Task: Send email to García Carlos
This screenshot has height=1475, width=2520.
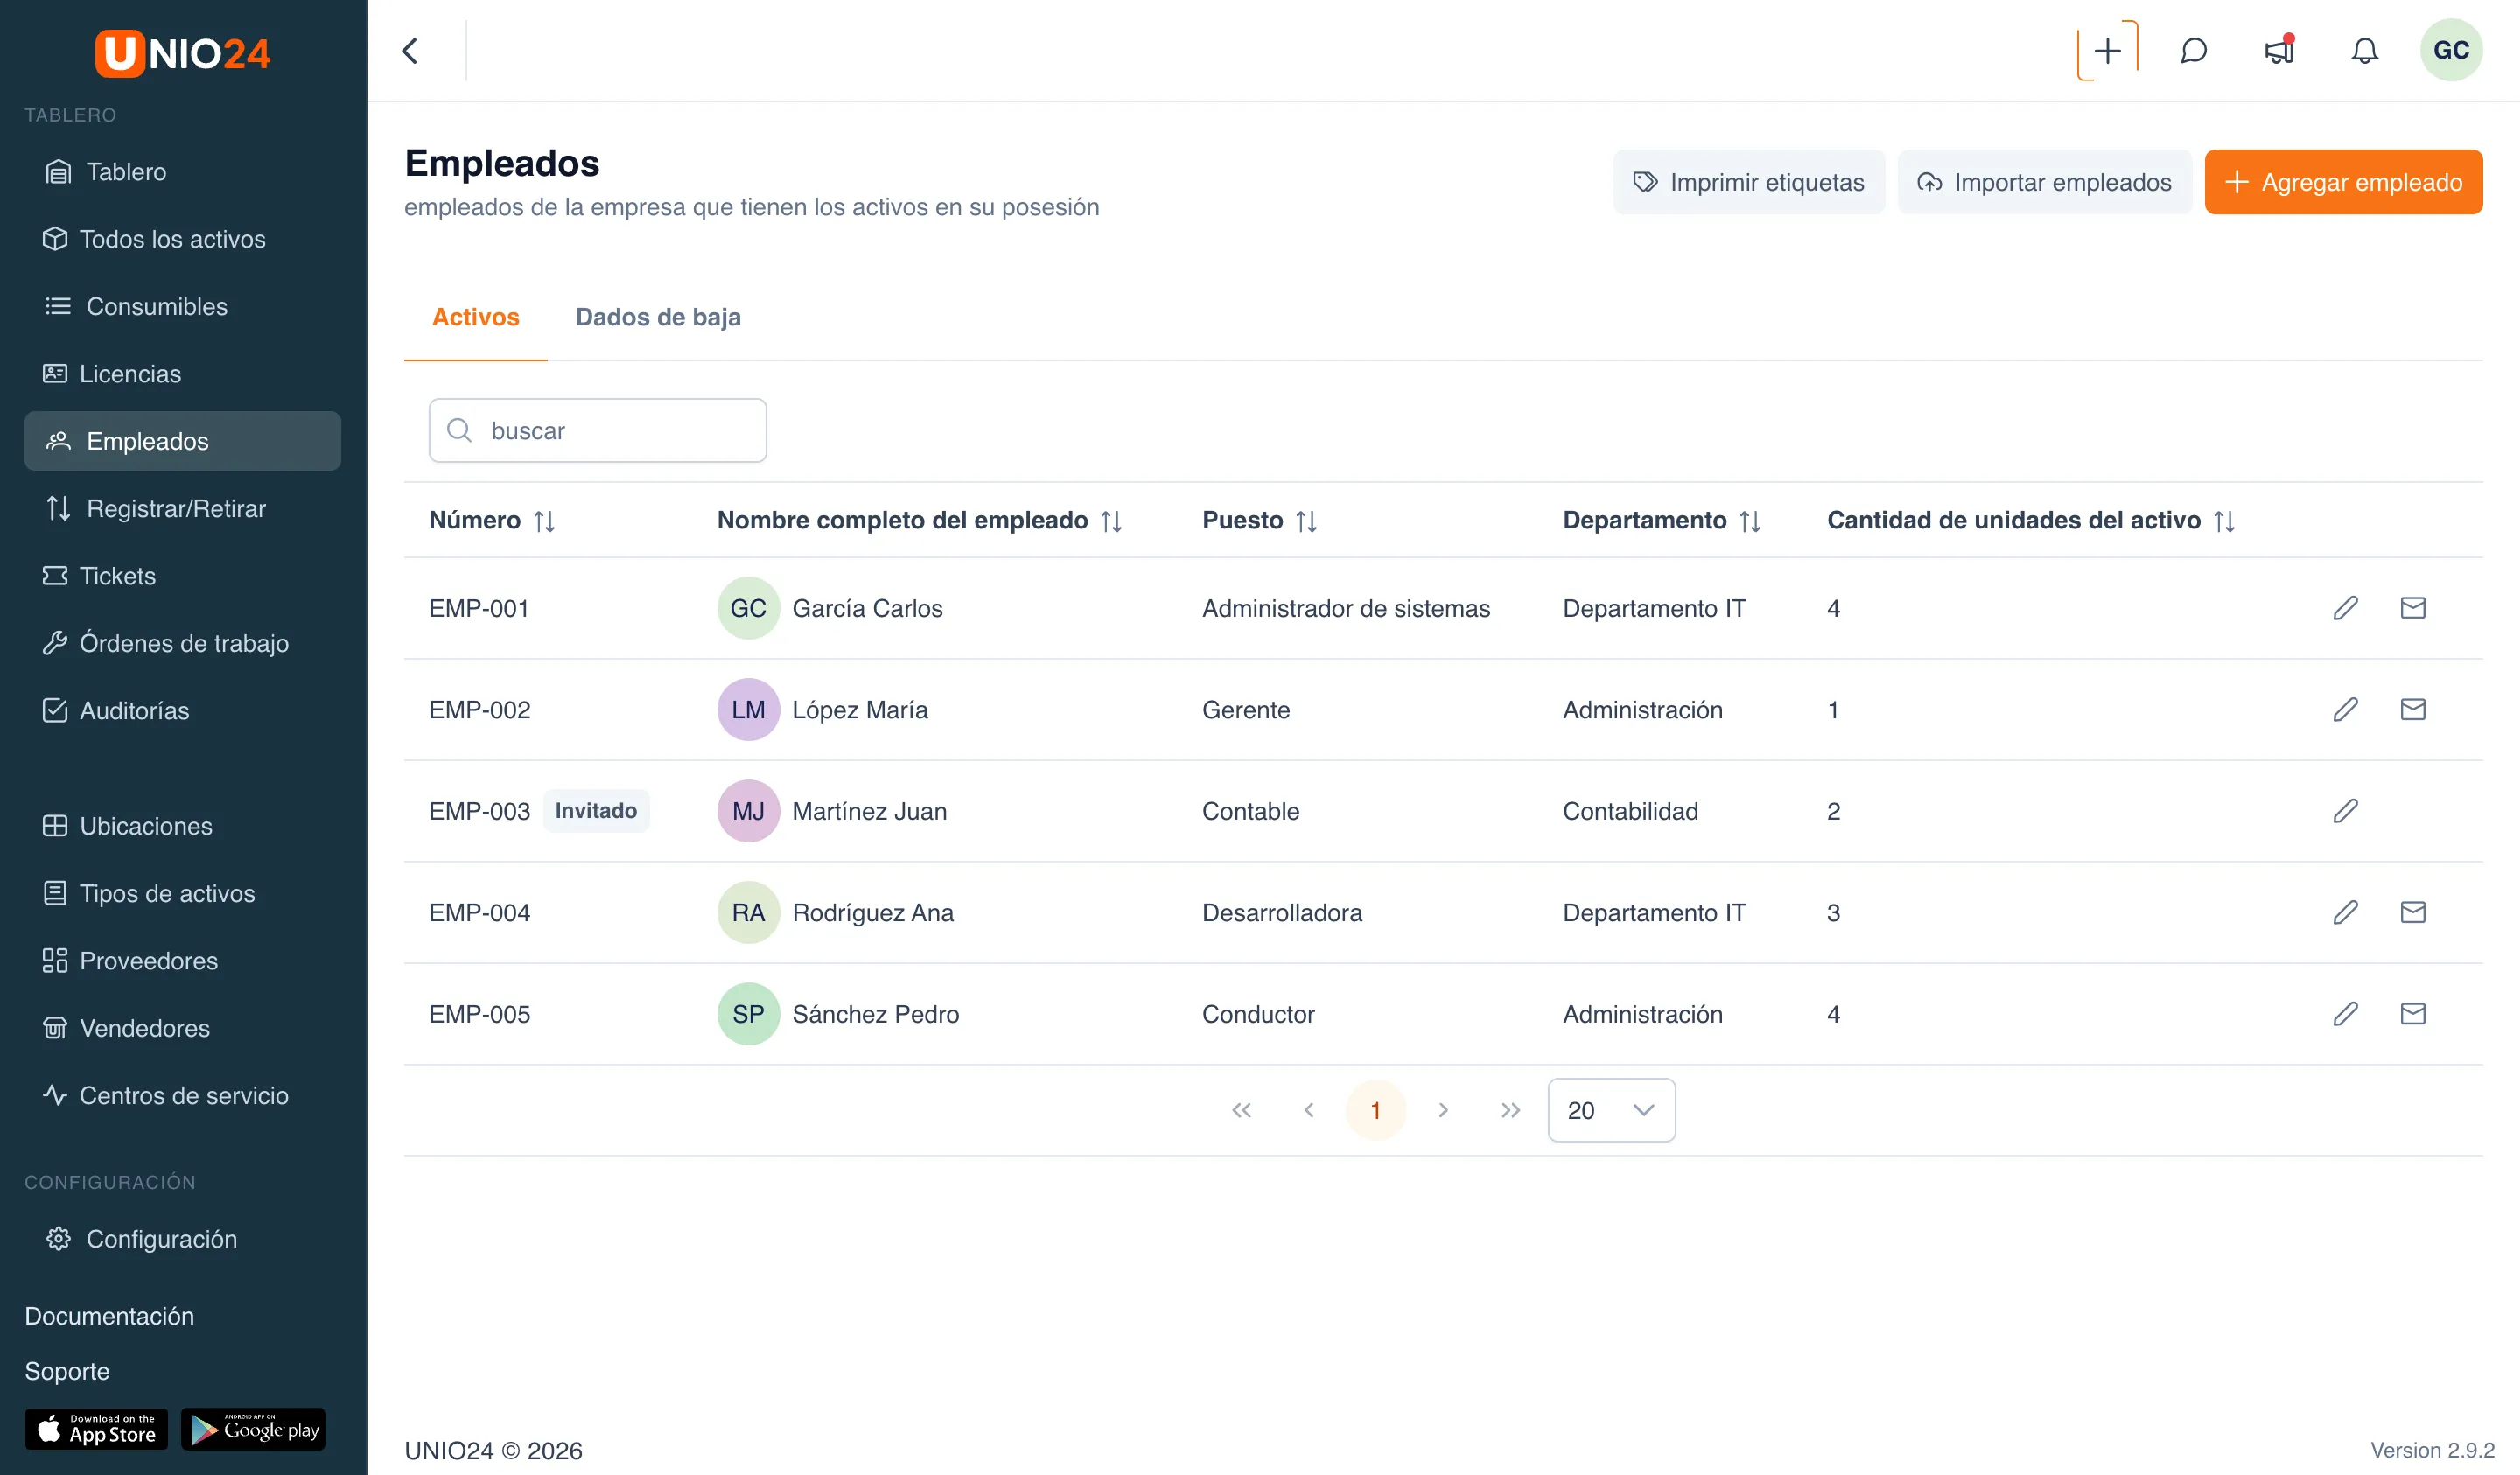Action: [x=2412, y=608]
